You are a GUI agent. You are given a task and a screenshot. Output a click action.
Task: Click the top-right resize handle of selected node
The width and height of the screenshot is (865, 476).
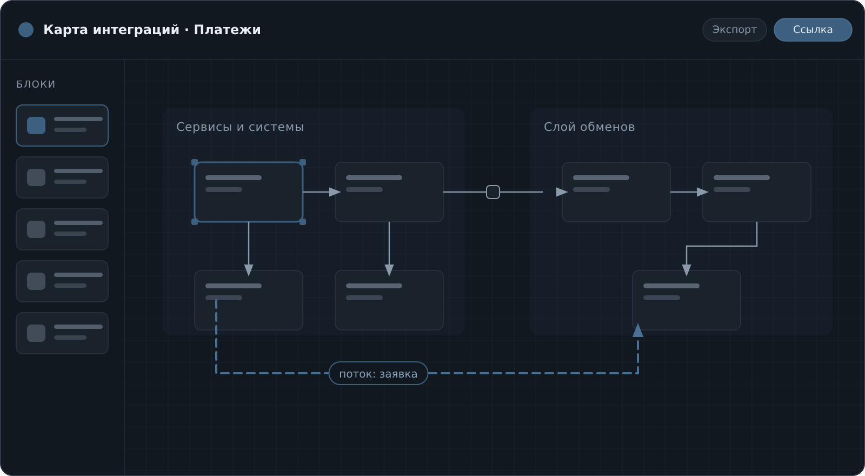tap(303, 162)
